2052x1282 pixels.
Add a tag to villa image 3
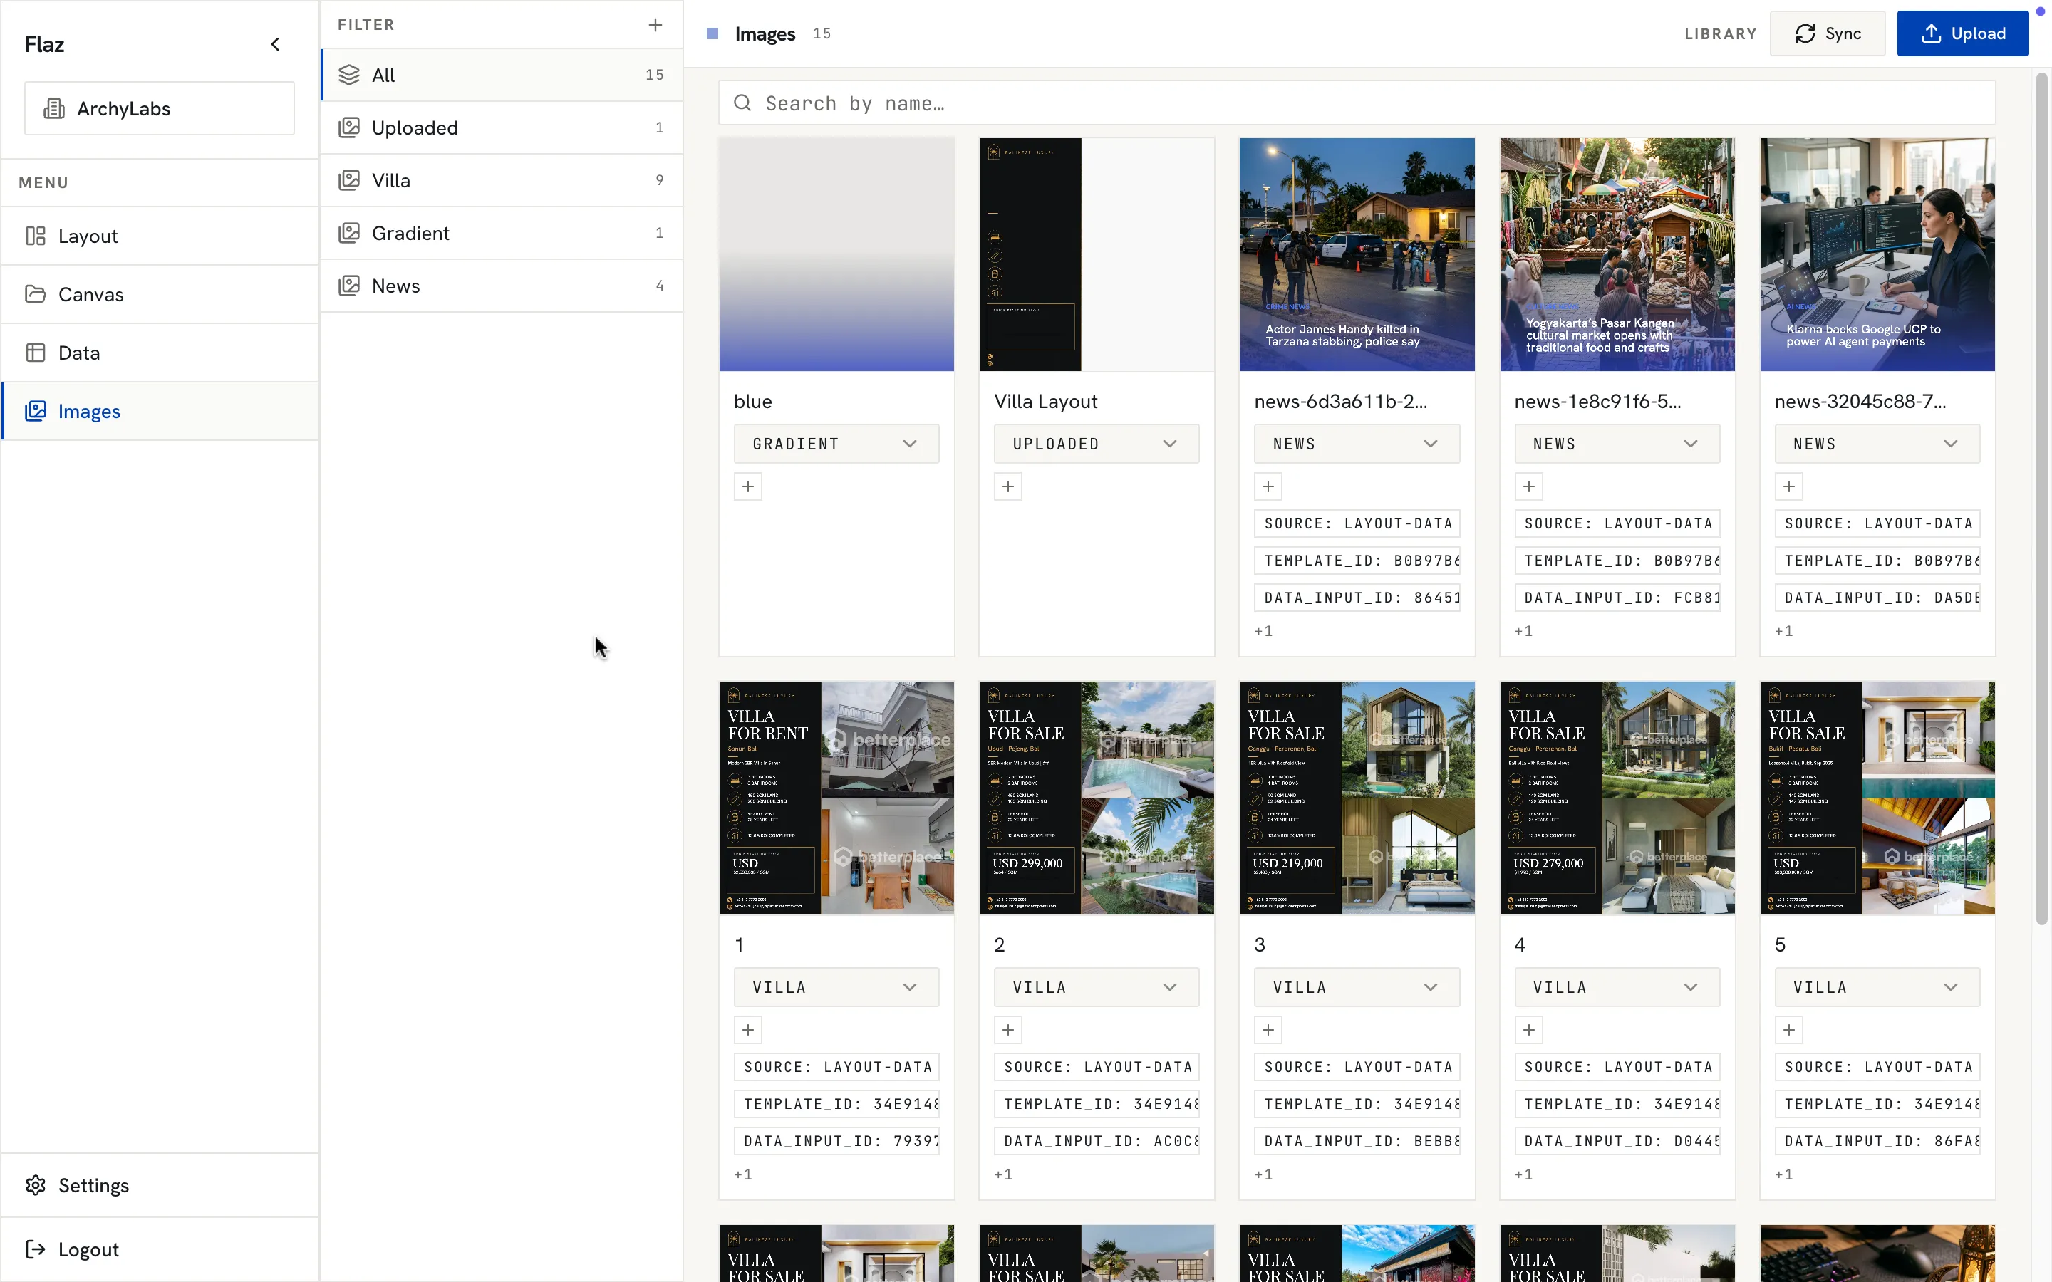tap(1268, 1030)
